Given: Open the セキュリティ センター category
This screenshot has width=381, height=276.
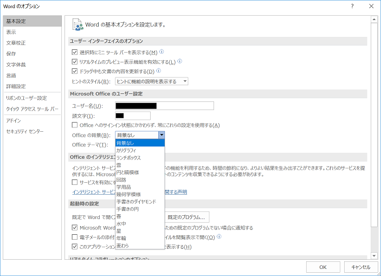Looking at the screenshot, I should (x=33, y=131).
